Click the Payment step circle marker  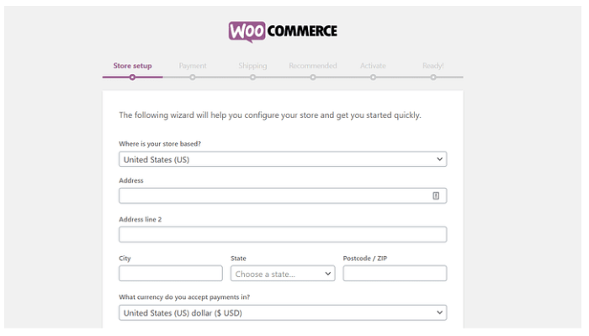(193, 77)
